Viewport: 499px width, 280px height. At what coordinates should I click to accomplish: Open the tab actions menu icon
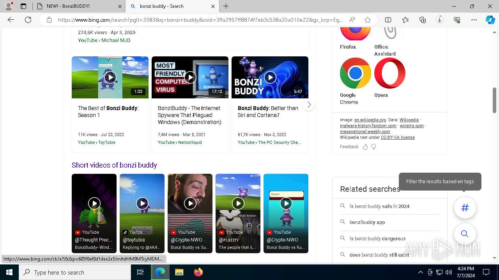click(23, 6)
